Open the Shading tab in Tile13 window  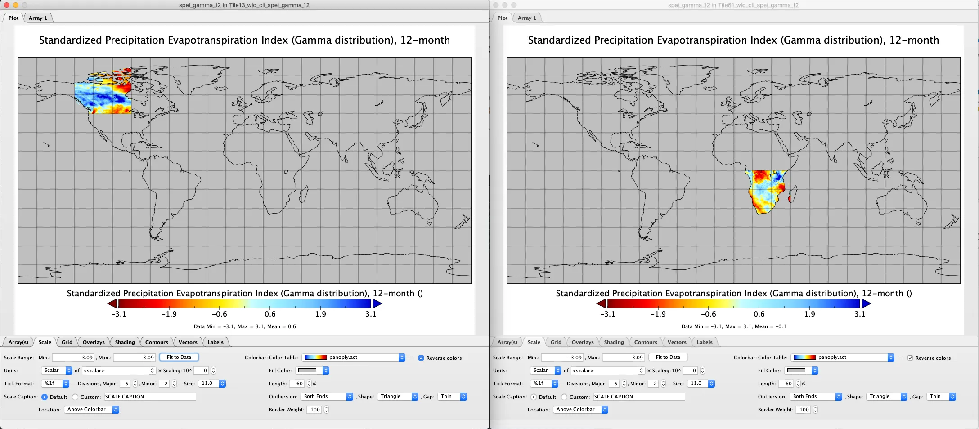pyautogui.click(x=125, y=342)
